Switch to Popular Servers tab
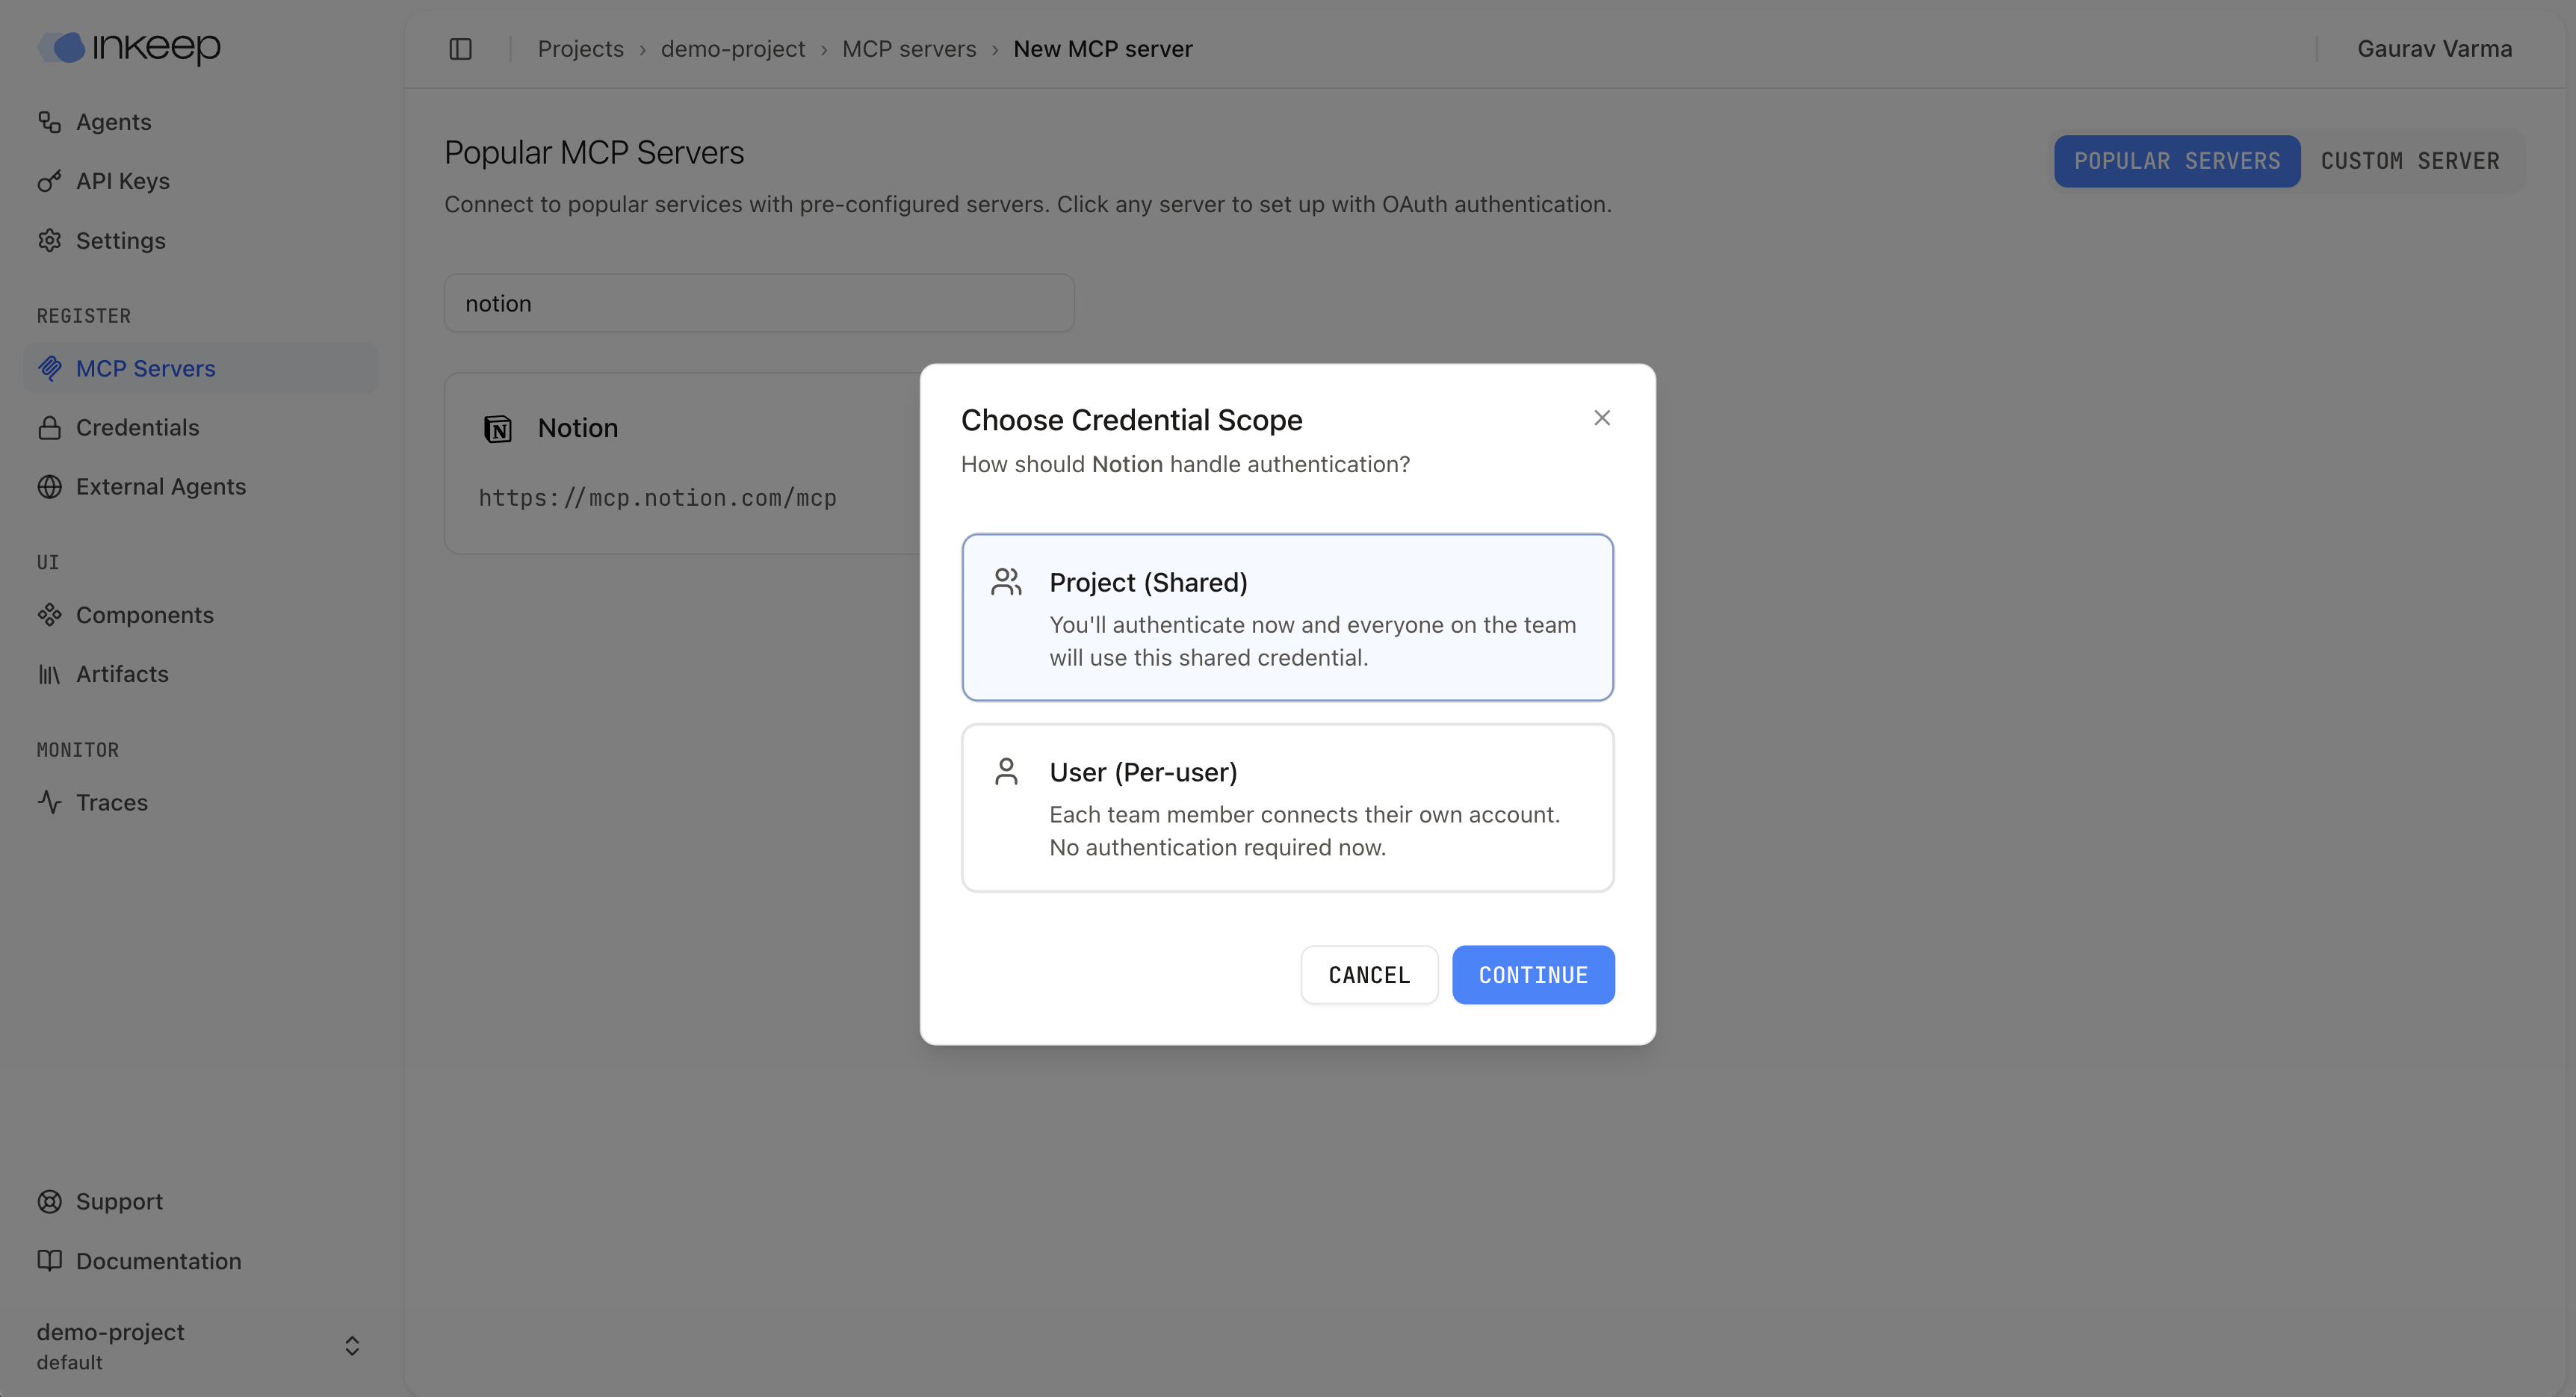Viewport: 2576px width, 1397px height. click(2176, 161)
